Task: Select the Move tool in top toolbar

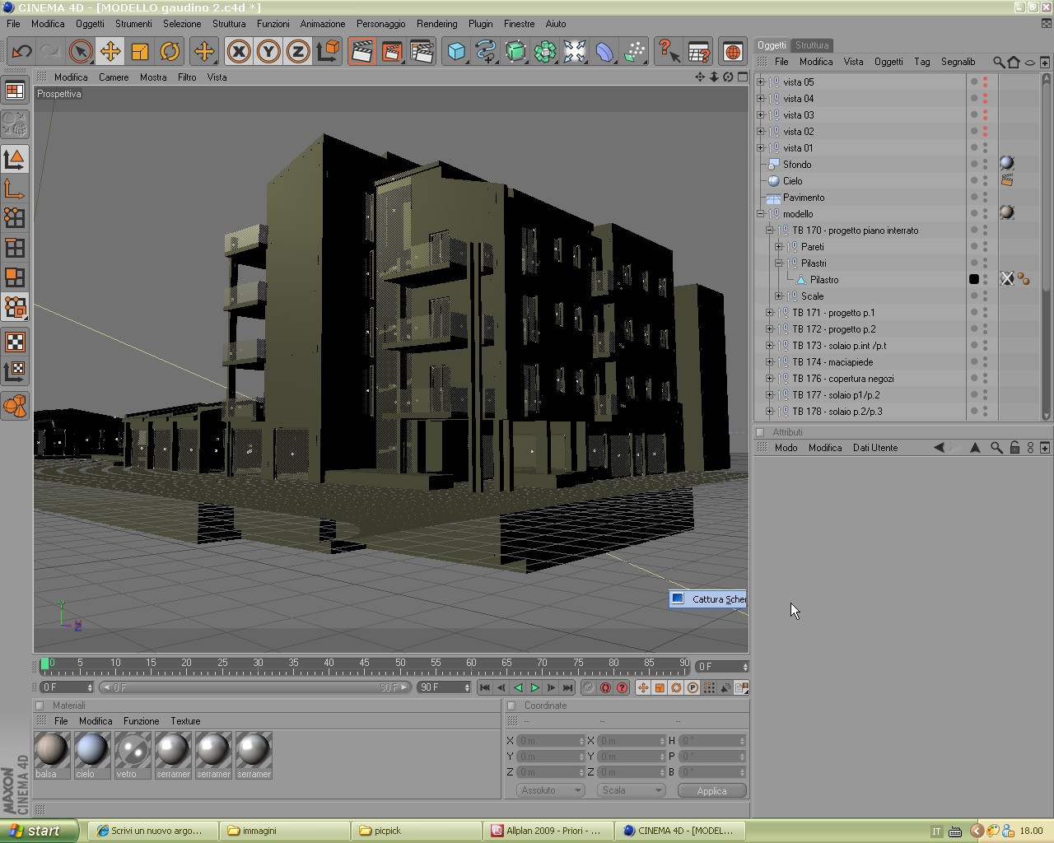Action: pyautogui.click(x=110, y=52)
